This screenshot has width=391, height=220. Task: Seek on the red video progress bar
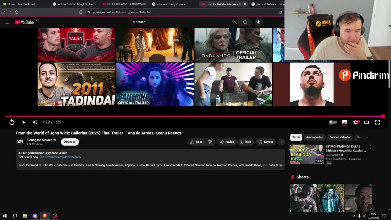(194, 116)
